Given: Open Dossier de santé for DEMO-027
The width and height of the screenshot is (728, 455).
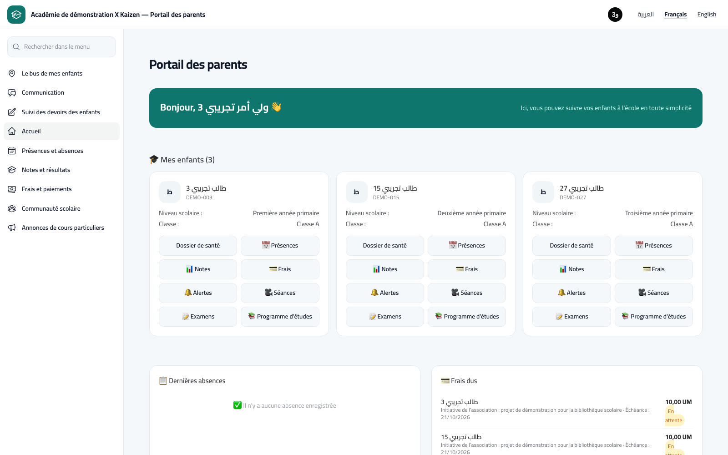Looking at the screenshot, I should (x=571, y=246).
